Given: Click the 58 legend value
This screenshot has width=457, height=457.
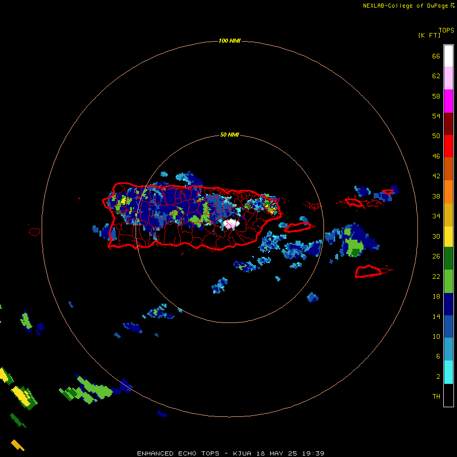Looking at the screenshot, I should coord(436,96).
